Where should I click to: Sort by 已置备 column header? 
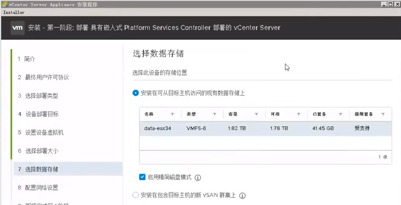(319, 114)
